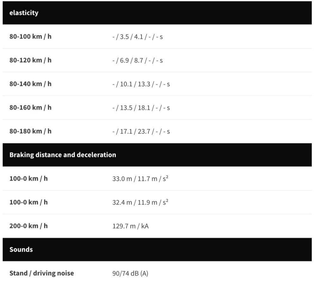Screen dimensions: 317x284
Task: Select the 80-140 km / h row label
Action: tap(30, 84)
